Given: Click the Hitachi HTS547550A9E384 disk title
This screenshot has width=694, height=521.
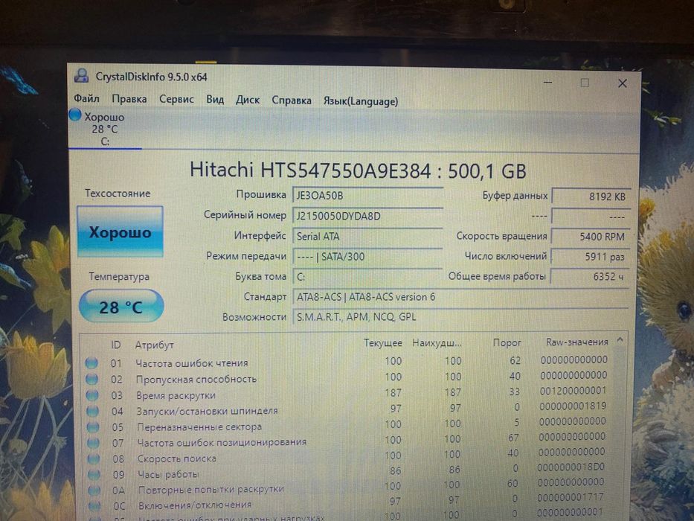Looking at the screenshot, I should click(x=358, y=170).
